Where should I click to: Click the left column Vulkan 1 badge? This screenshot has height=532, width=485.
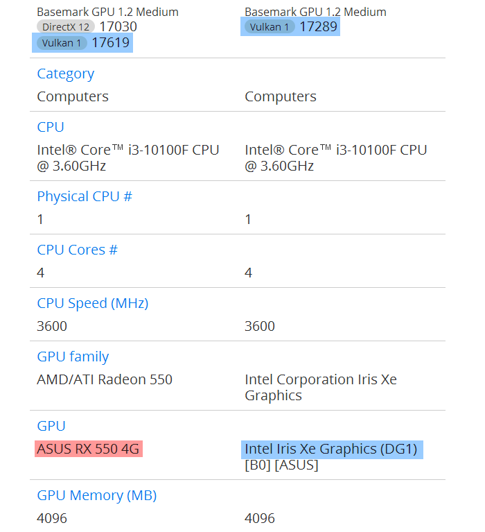point(62,43)
